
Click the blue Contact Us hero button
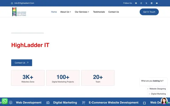click(x=22, y=63)
